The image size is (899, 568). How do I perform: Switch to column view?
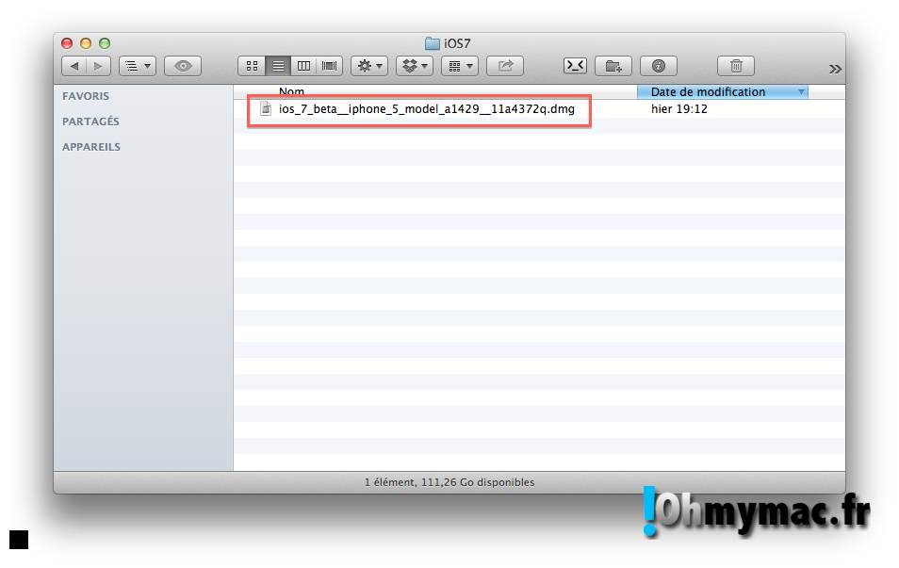303,66
